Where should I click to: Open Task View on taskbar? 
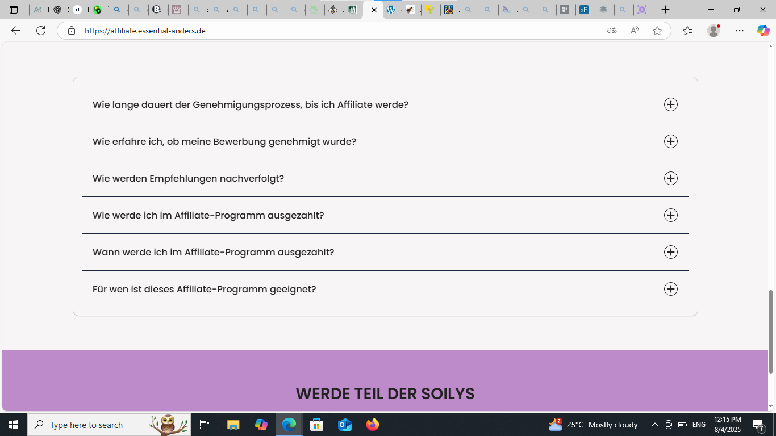point(205,425)
